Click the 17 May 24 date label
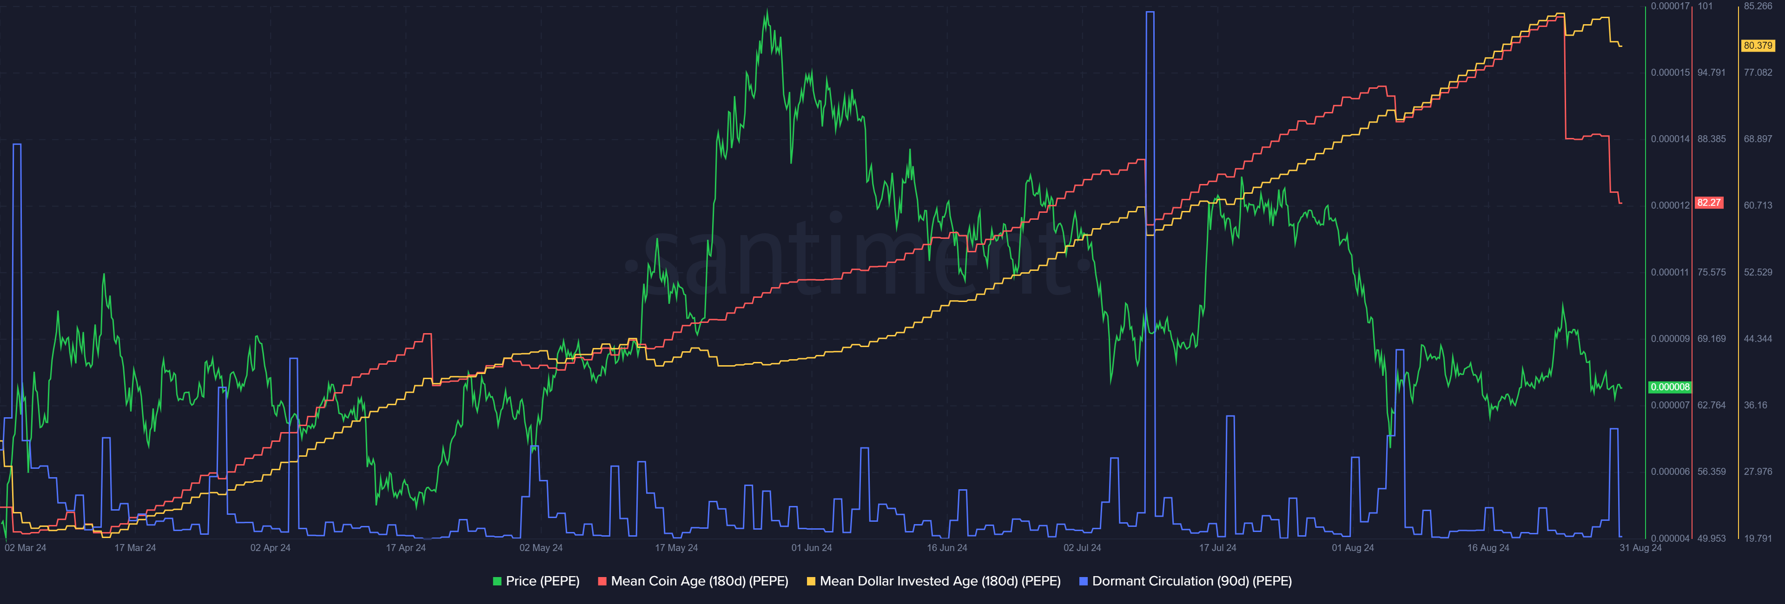Image resolution: width=1785 pixels, height=604 pixels. (676, 548)
